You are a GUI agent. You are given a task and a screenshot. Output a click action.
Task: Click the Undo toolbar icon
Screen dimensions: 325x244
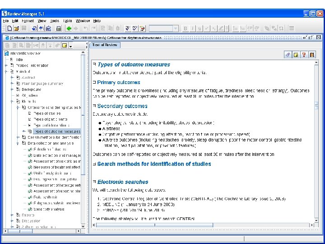[86, 28]
